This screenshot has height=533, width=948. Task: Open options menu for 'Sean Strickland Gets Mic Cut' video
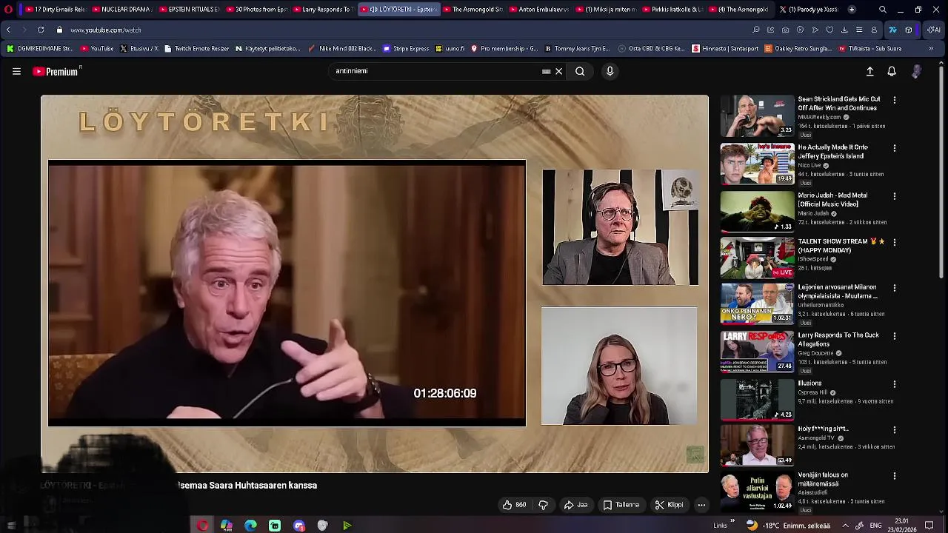894,100
